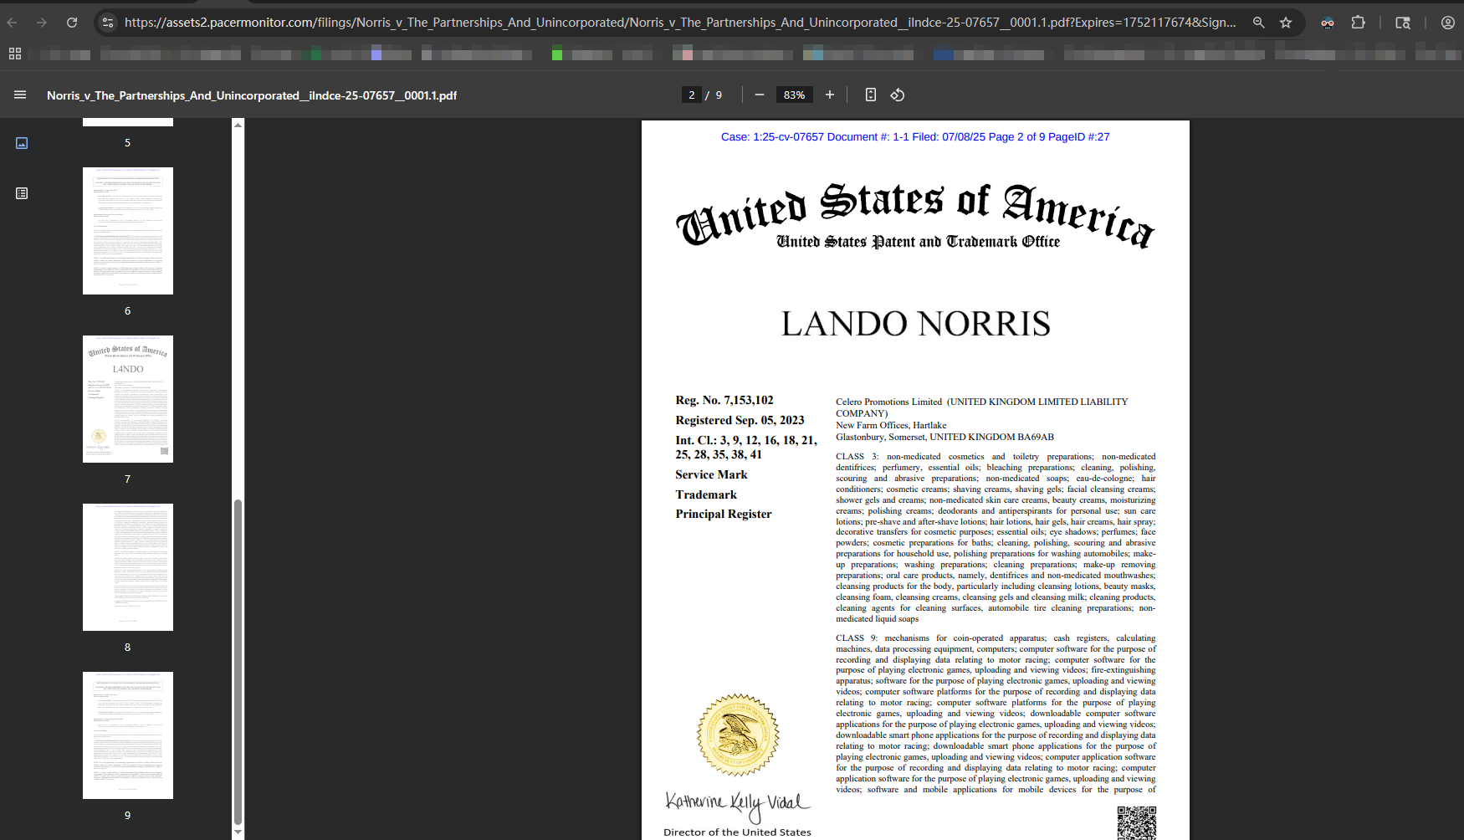Open page 7 thumbnail showing L4NDO

coord(128,399)
